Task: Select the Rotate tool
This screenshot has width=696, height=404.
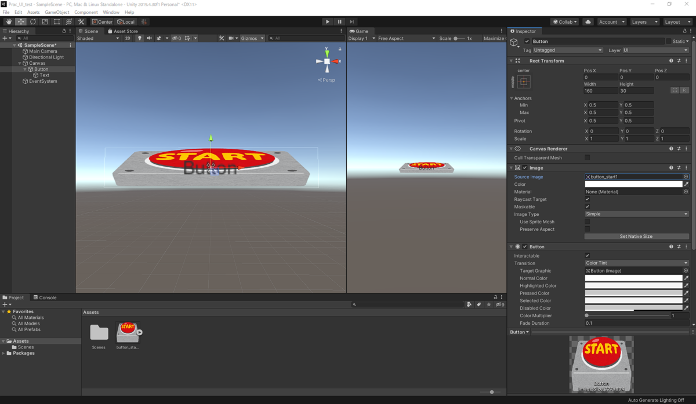Action: 33,22
